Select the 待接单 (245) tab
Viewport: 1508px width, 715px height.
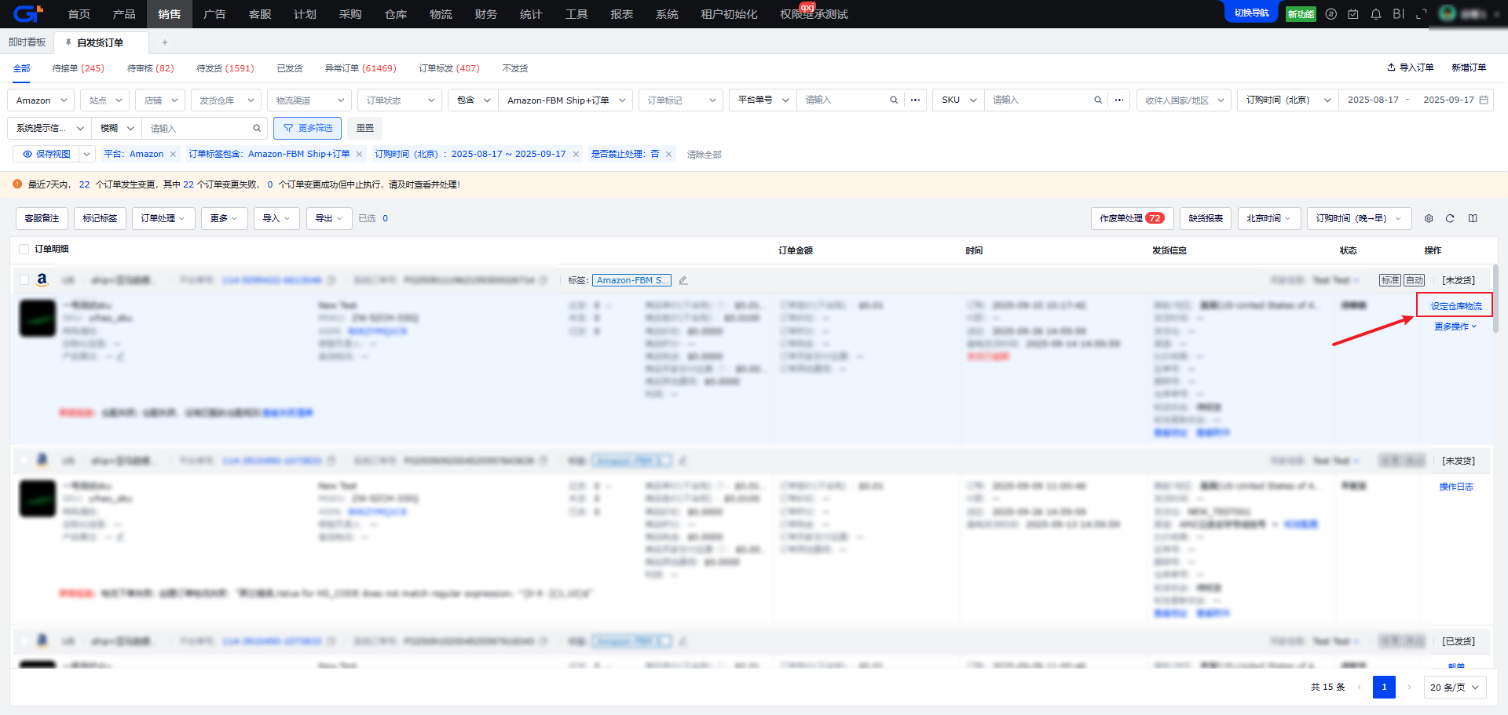[79, 68]
